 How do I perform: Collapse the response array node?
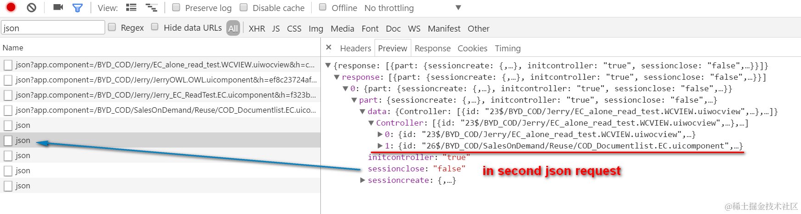click(336, 77)
